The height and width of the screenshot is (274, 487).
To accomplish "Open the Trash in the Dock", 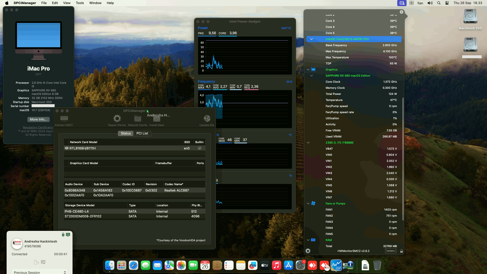I will coord(377,265).
